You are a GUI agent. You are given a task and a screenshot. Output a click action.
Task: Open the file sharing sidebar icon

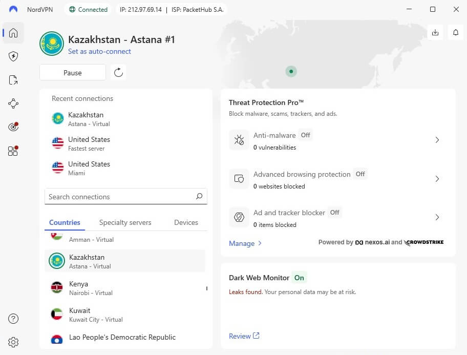13,80
